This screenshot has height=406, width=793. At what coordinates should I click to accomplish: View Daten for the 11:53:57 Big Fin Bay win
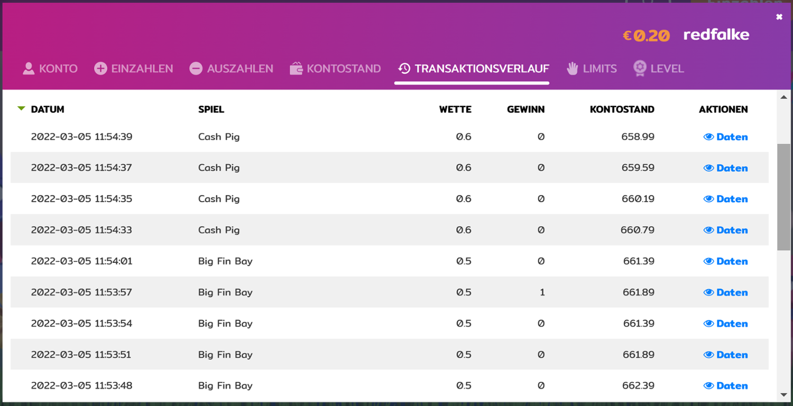coord(725,292)
